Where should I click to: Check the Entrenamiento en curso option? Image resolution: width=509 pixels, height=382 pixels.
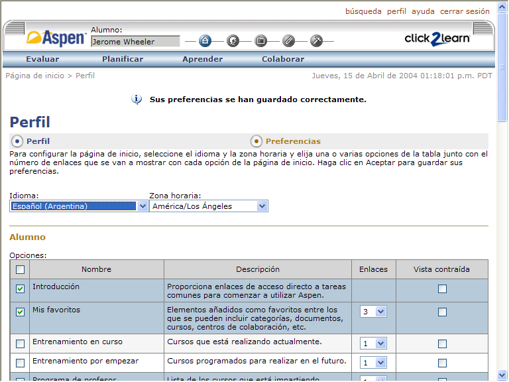[x=20, y=344]
